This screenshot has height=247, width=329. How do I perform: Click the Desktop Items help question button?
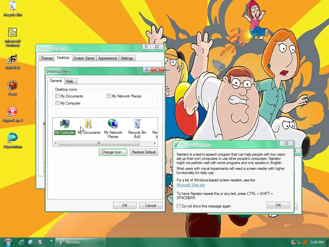click(x=147, y=70)
